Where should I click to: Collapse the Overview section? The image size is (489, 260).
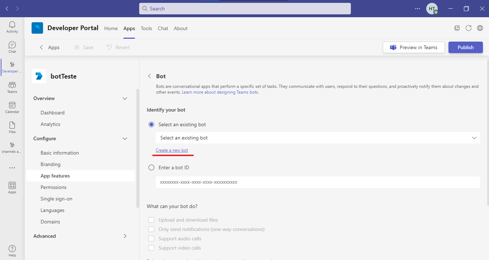click(125, 98)
